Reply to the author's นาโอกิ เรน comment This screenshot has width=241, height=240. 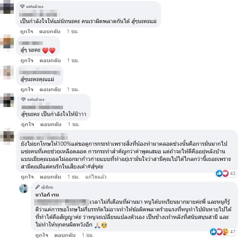click(65, 235)
